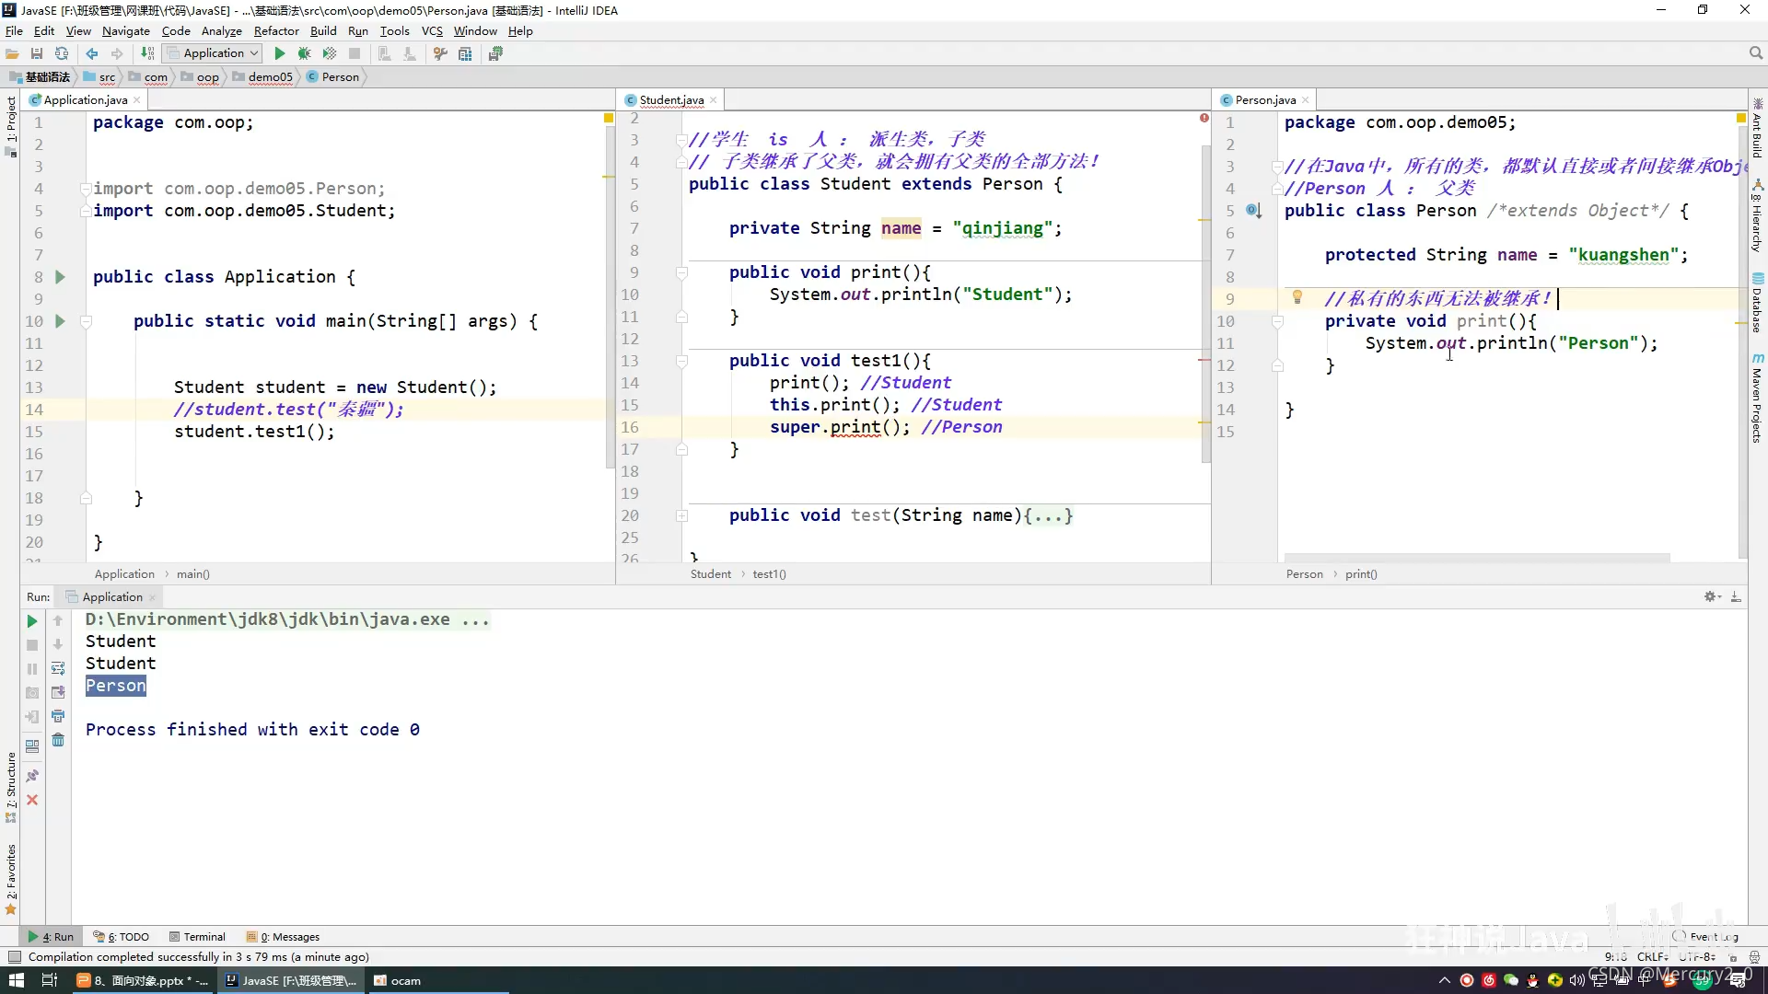Viewport: 1768px width, 994px height.
Task: Click the gutter run arrow at line 8
Action: point(60,277)
